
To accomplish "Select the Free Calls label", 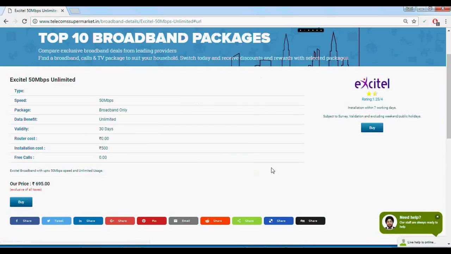I will tap(24, 157).
